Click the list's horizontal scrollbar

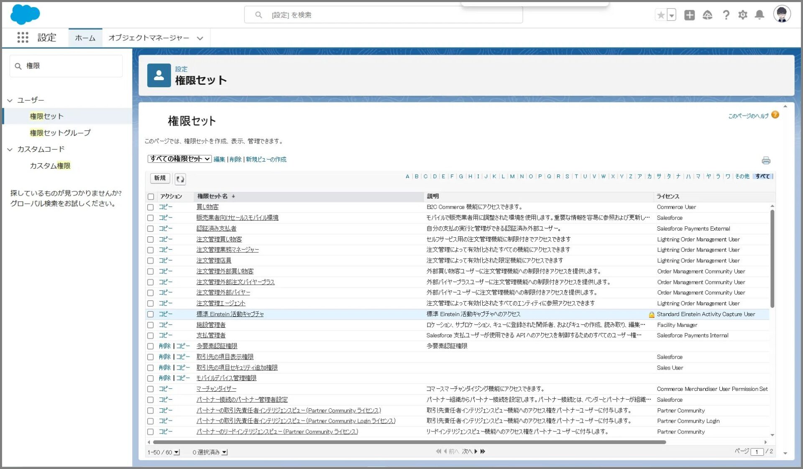pyautogui.click(x=409, y=442)
